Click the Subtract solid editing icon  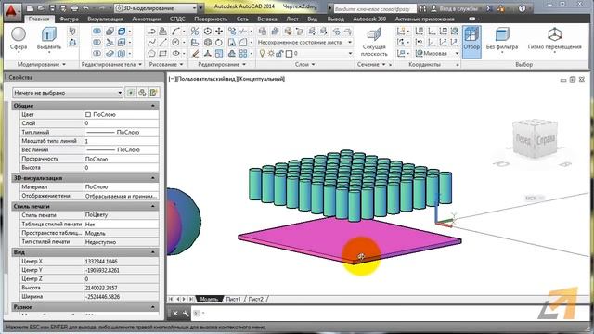[x=97, y=42]
